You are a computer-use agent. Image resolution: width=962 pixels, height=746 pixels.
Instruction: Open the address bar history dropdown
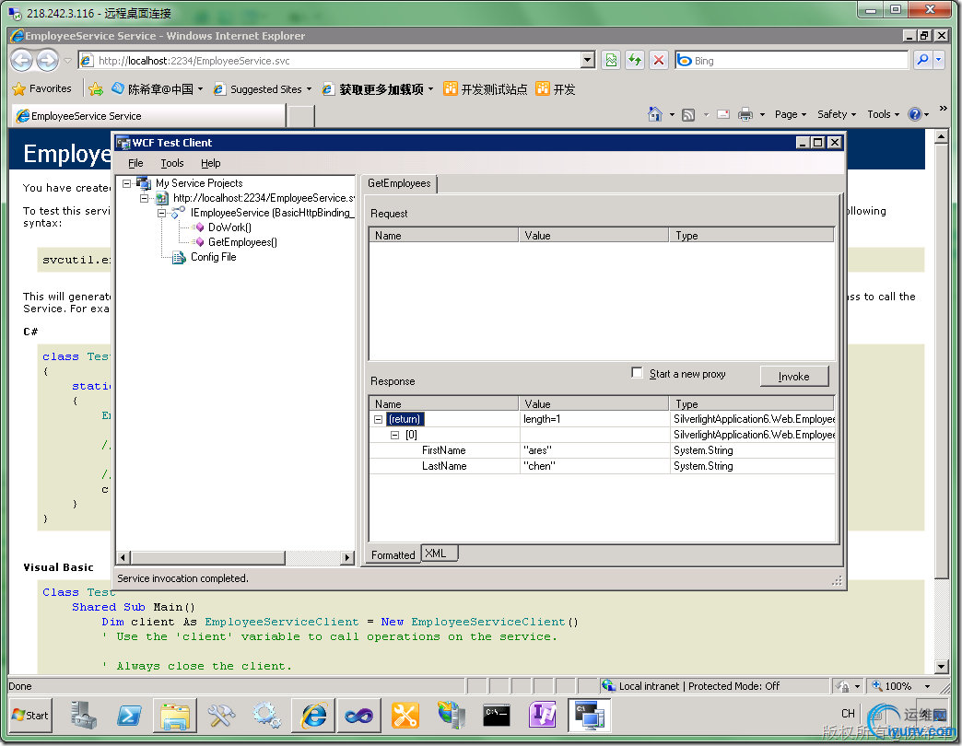point(588,60)
